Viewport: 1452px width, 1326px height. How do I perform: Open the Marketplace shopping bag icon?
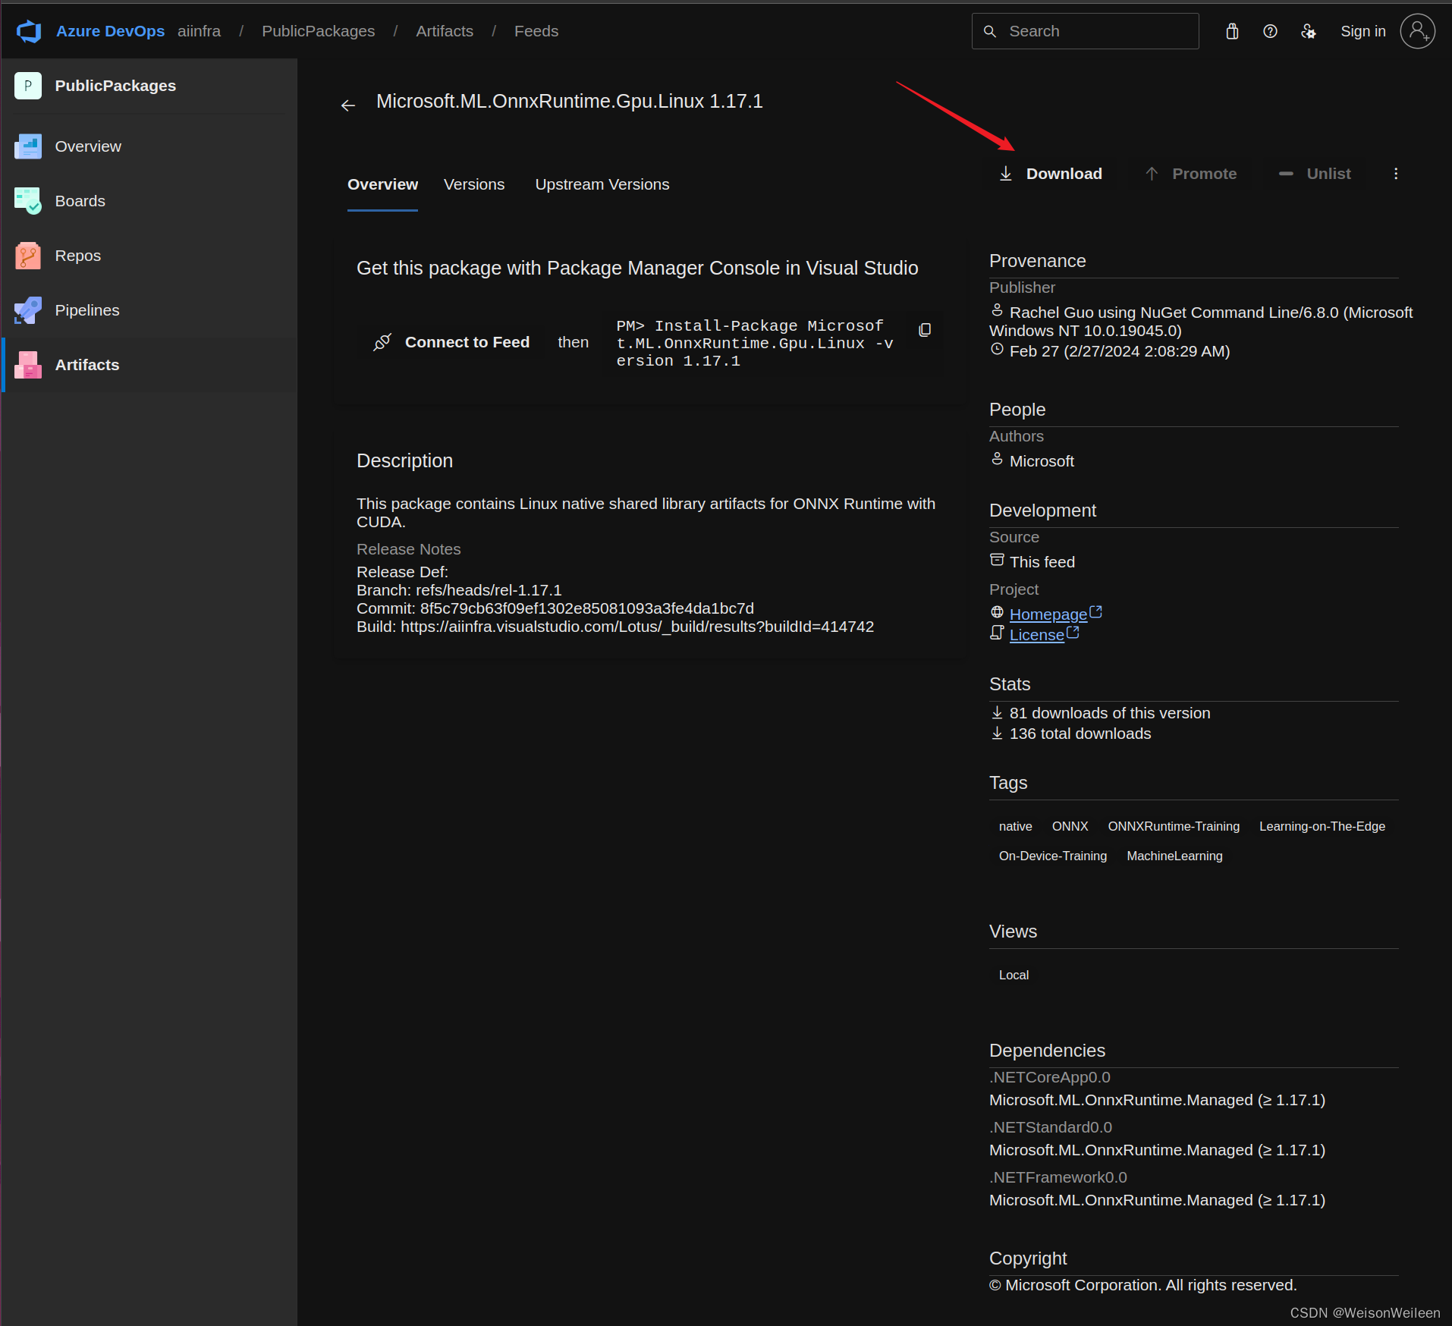(x=1232, y=31)
